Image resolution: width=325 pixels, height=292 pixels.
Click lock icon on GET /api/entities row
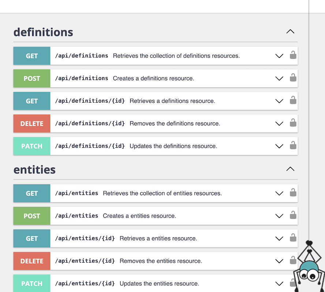pos(293,193)
